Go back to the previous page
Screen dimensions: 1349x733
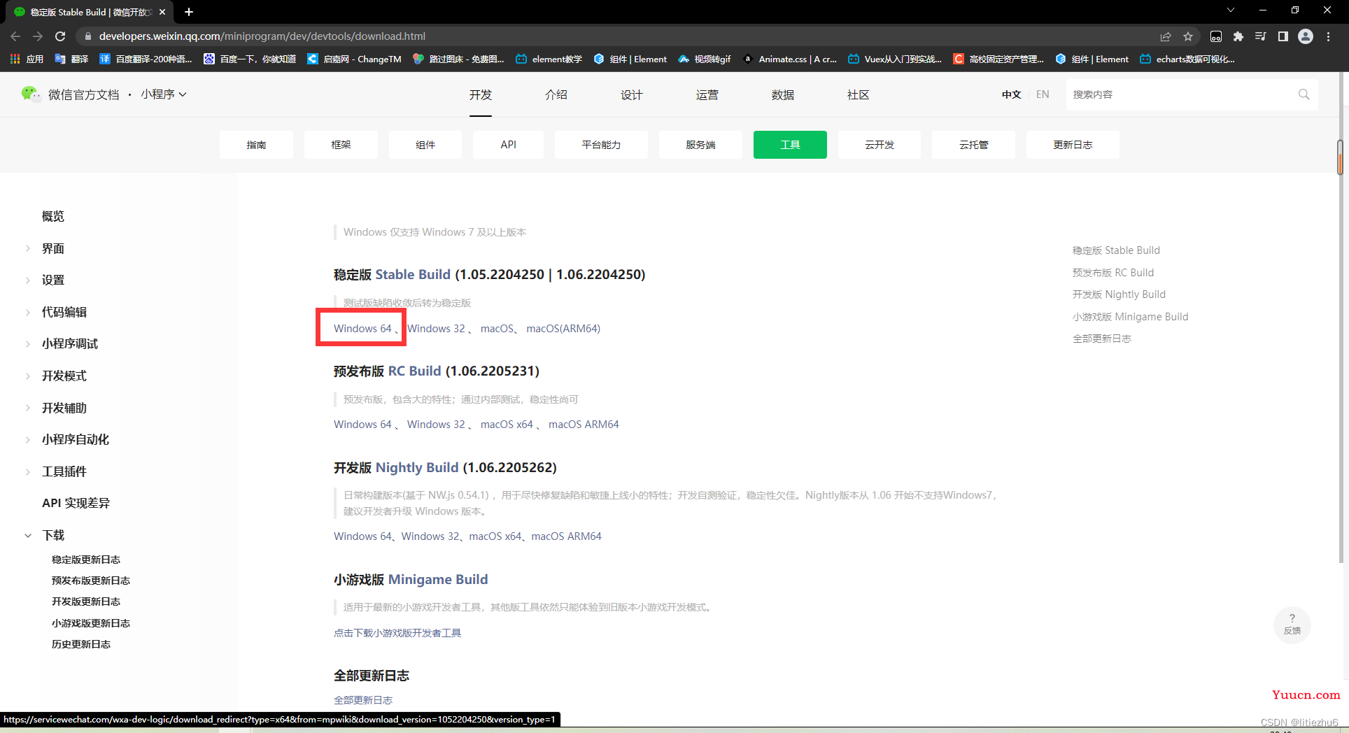pyautogui.click(x=15, y=36)
